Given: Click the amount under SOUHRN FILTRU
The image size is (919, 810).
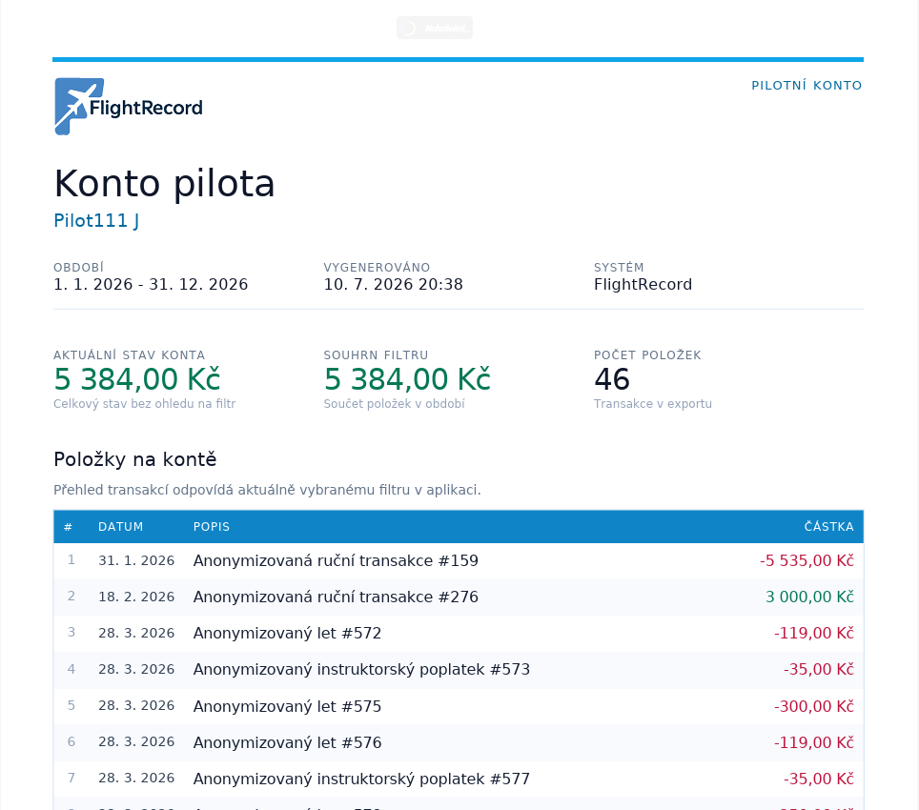Looking at the screenshot, I should (407, 379).
